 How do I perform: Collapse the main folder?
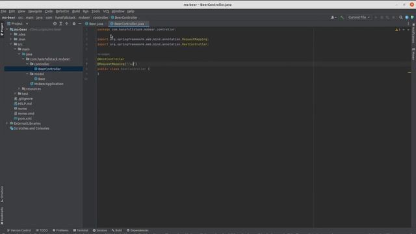click(x=15, y=49)
